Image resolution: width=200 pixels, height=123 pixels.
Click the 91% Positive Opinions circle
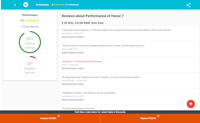coord(30,42)
